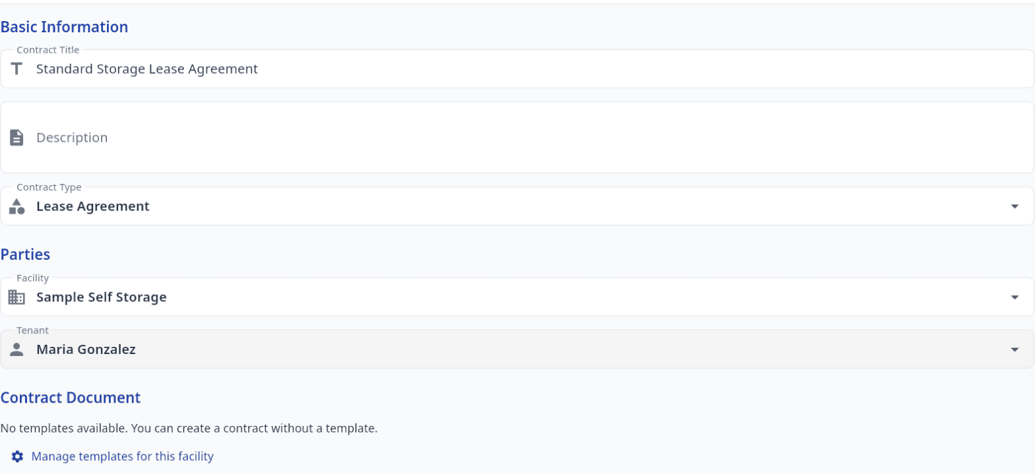This screenshot has height=474, width=1035.
Task: Expand the Facility dropdown arrow
Action: coord(1015,297)
